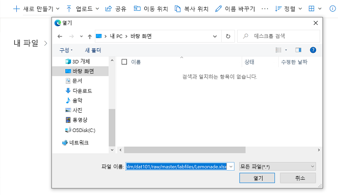Click the 복사 위치 toolbar button
This screenshot has width=338, height=195.
click(191, 9)
